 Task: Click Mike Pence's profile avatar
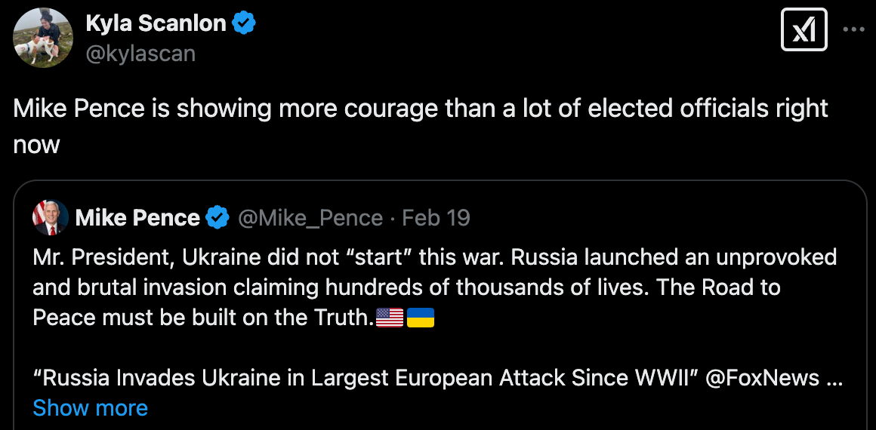(51, 219)
